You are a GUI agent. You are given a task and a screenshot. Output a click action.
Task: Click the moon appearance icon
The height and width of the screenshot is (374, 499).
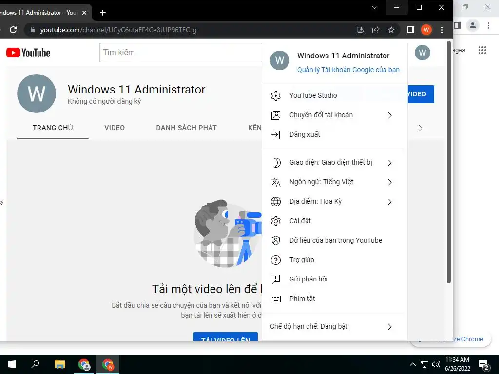276,163
